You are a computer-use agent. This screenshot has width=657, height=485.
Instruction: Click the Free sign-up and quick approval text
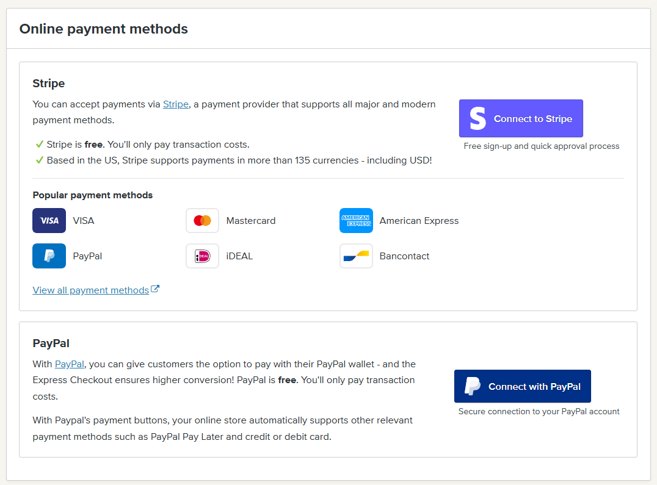541,146
